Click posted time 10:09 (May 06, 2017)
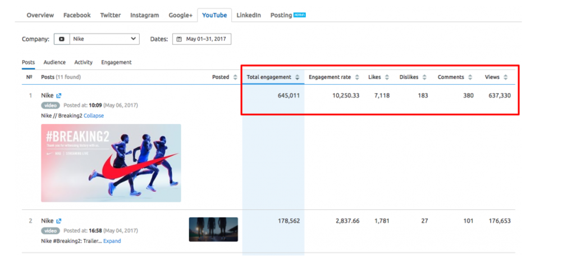 pyautogui.click(x=113, y=105)
